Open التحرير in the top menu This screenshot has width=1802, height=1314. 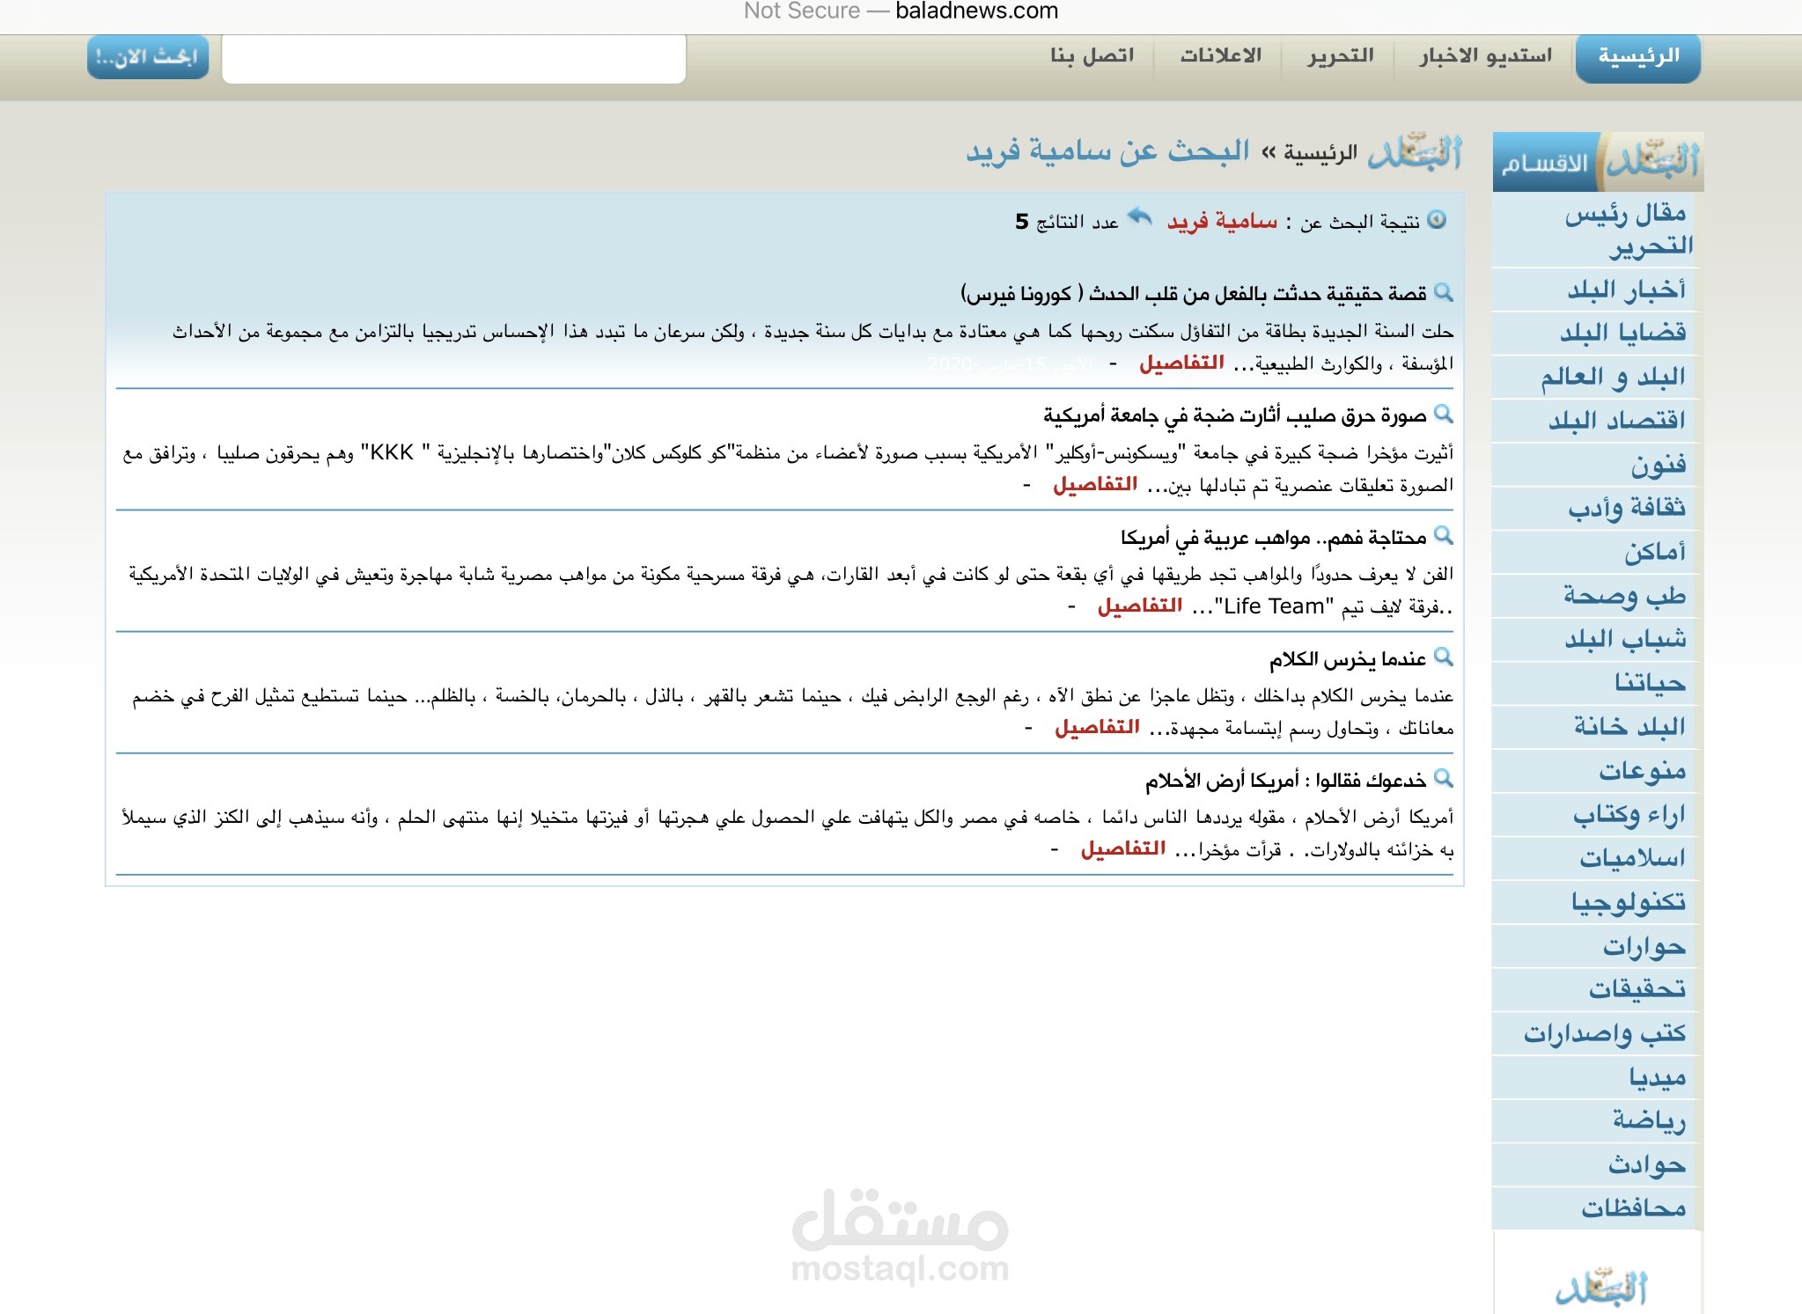point(1340,56)
